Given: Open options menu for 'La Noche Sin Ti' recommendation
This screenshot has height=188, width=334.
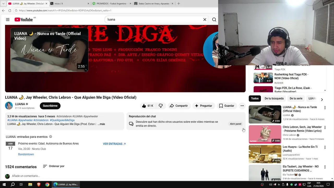Looking at the screenshot, I should tap(325, 147).
